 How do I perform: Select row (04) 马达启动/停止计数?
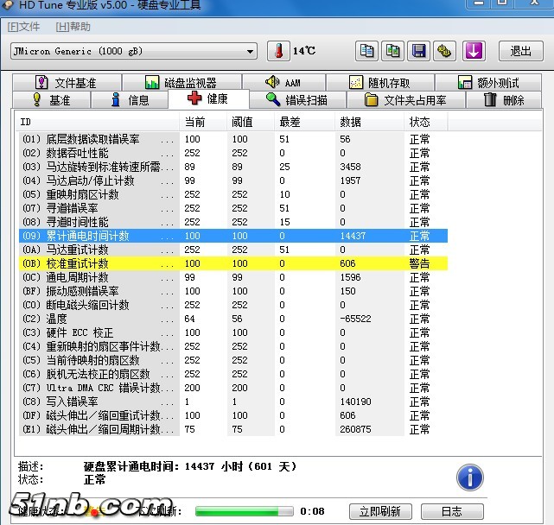233,180
